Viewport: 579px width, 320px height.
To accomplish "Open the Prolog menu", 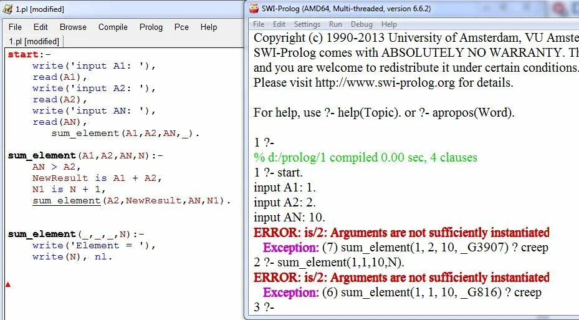I will [x=151, y=27].
